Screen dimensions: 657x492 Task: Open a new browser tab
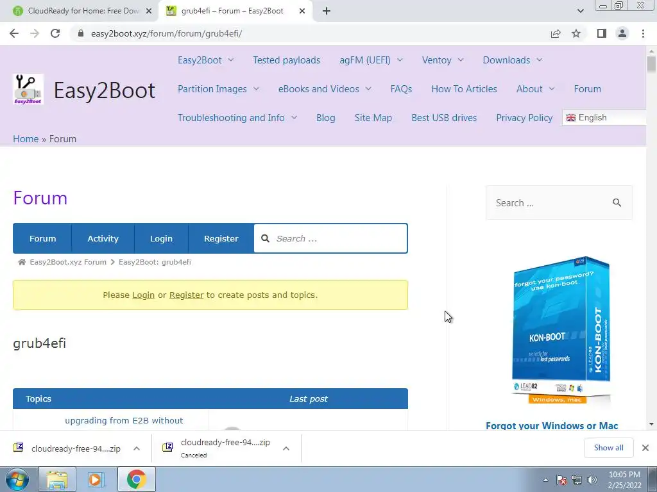[327, 11]
